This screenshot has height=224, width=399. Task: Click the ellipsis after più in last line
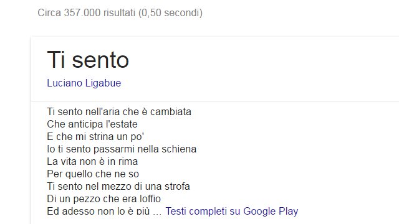[157, 213]
